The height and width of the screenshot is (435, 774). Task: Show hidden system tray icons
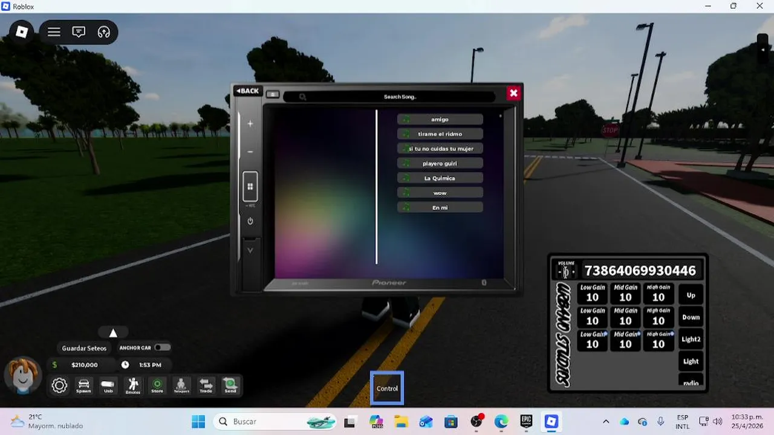606,422
